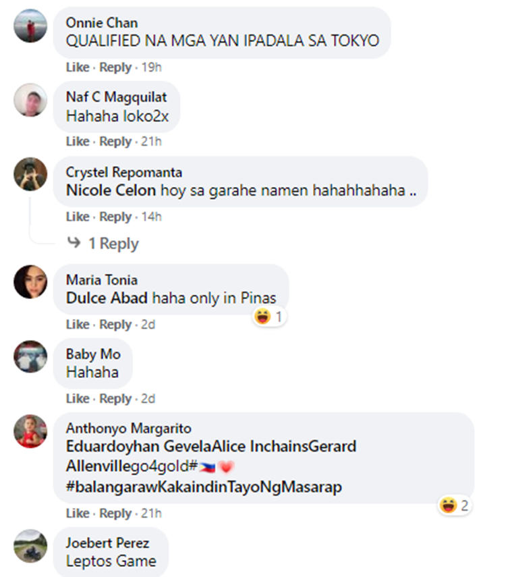506x577 pixels.
Task: Reply to Naf C Magquilat's comment
Action: 115,142
